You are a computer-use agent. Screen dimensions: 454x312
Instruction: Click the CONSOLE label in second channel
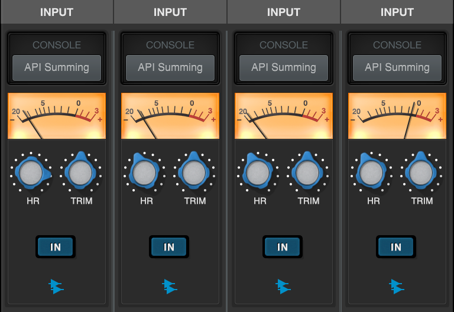[x=170, y=45]
